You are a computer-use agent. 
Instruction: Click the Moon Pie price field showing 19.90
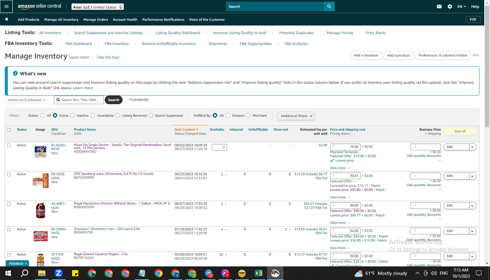tap(345, 147)
